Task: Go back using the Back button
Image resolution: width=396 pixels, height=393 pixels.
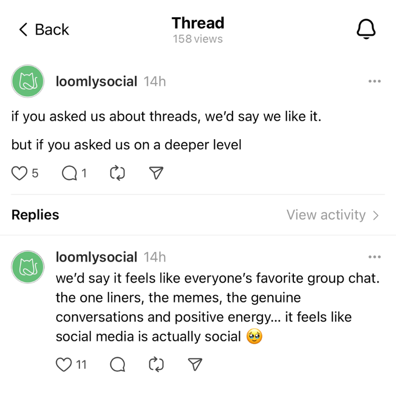Action: pos(42,30)
